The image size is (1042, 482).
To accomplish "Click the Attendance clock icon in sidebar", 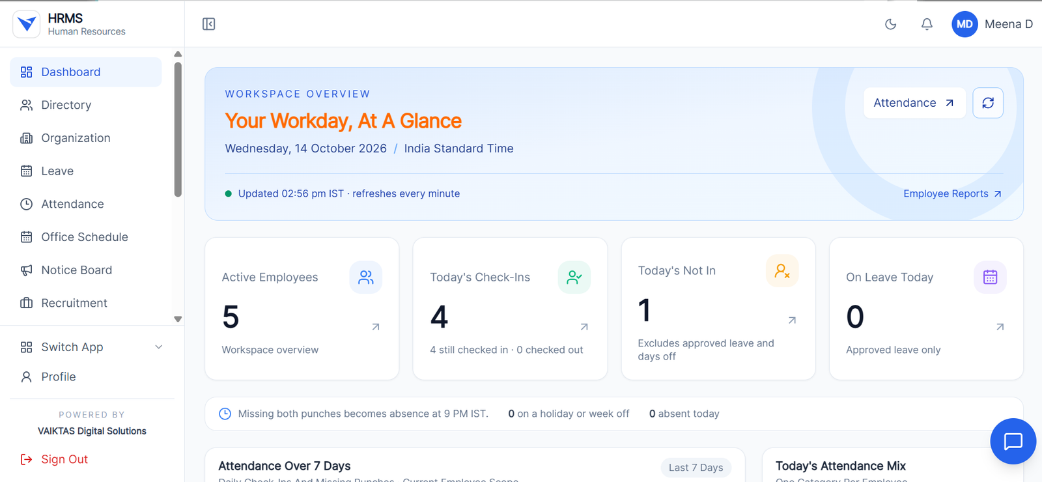I will tap(26, 204).
